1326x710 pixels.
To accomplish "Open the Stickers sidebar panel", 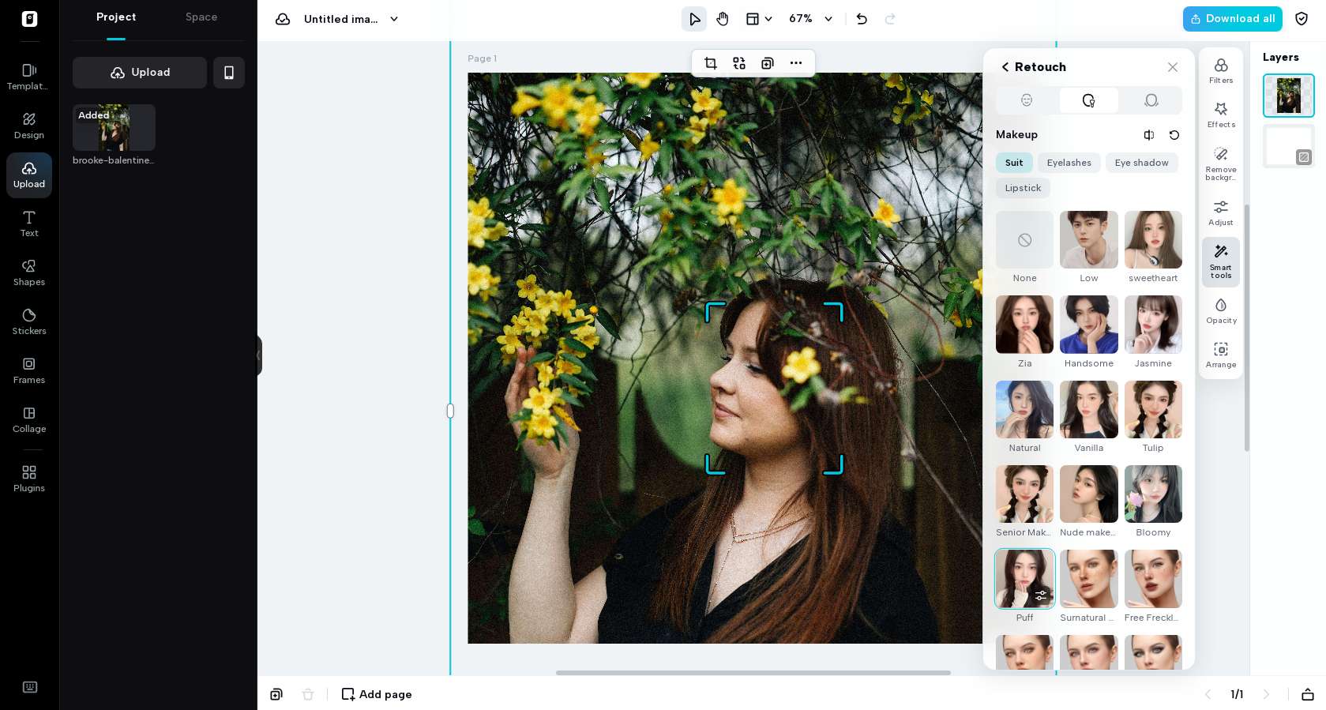I will (x=29, y=321).
